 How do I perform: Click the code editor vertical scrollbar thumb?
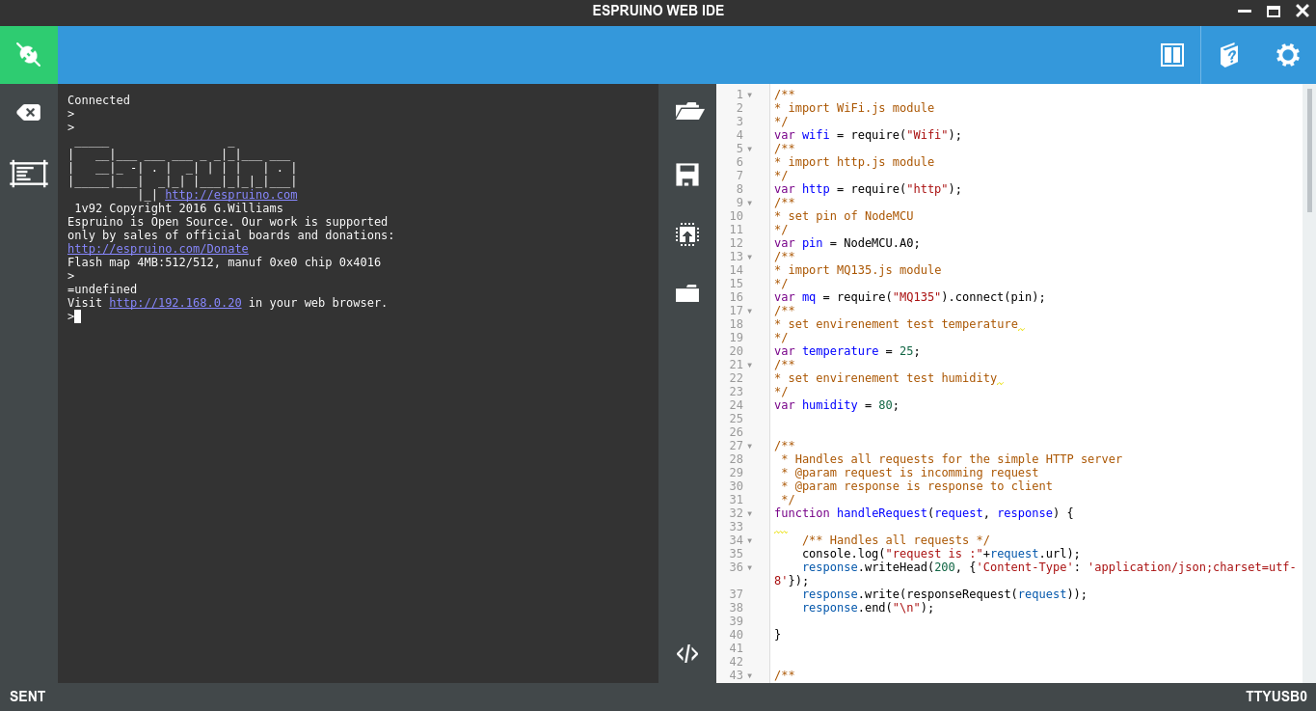pos(1309,150)
